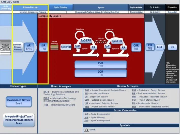Click the PDR – Preliminary Design Review entry
Screen dimensions: 180x135
tap(148, 90)
